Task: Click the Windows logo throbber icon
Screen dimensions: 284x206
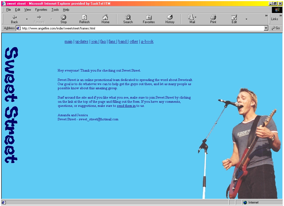Action: pyautogui.click(x=277, y=10)
